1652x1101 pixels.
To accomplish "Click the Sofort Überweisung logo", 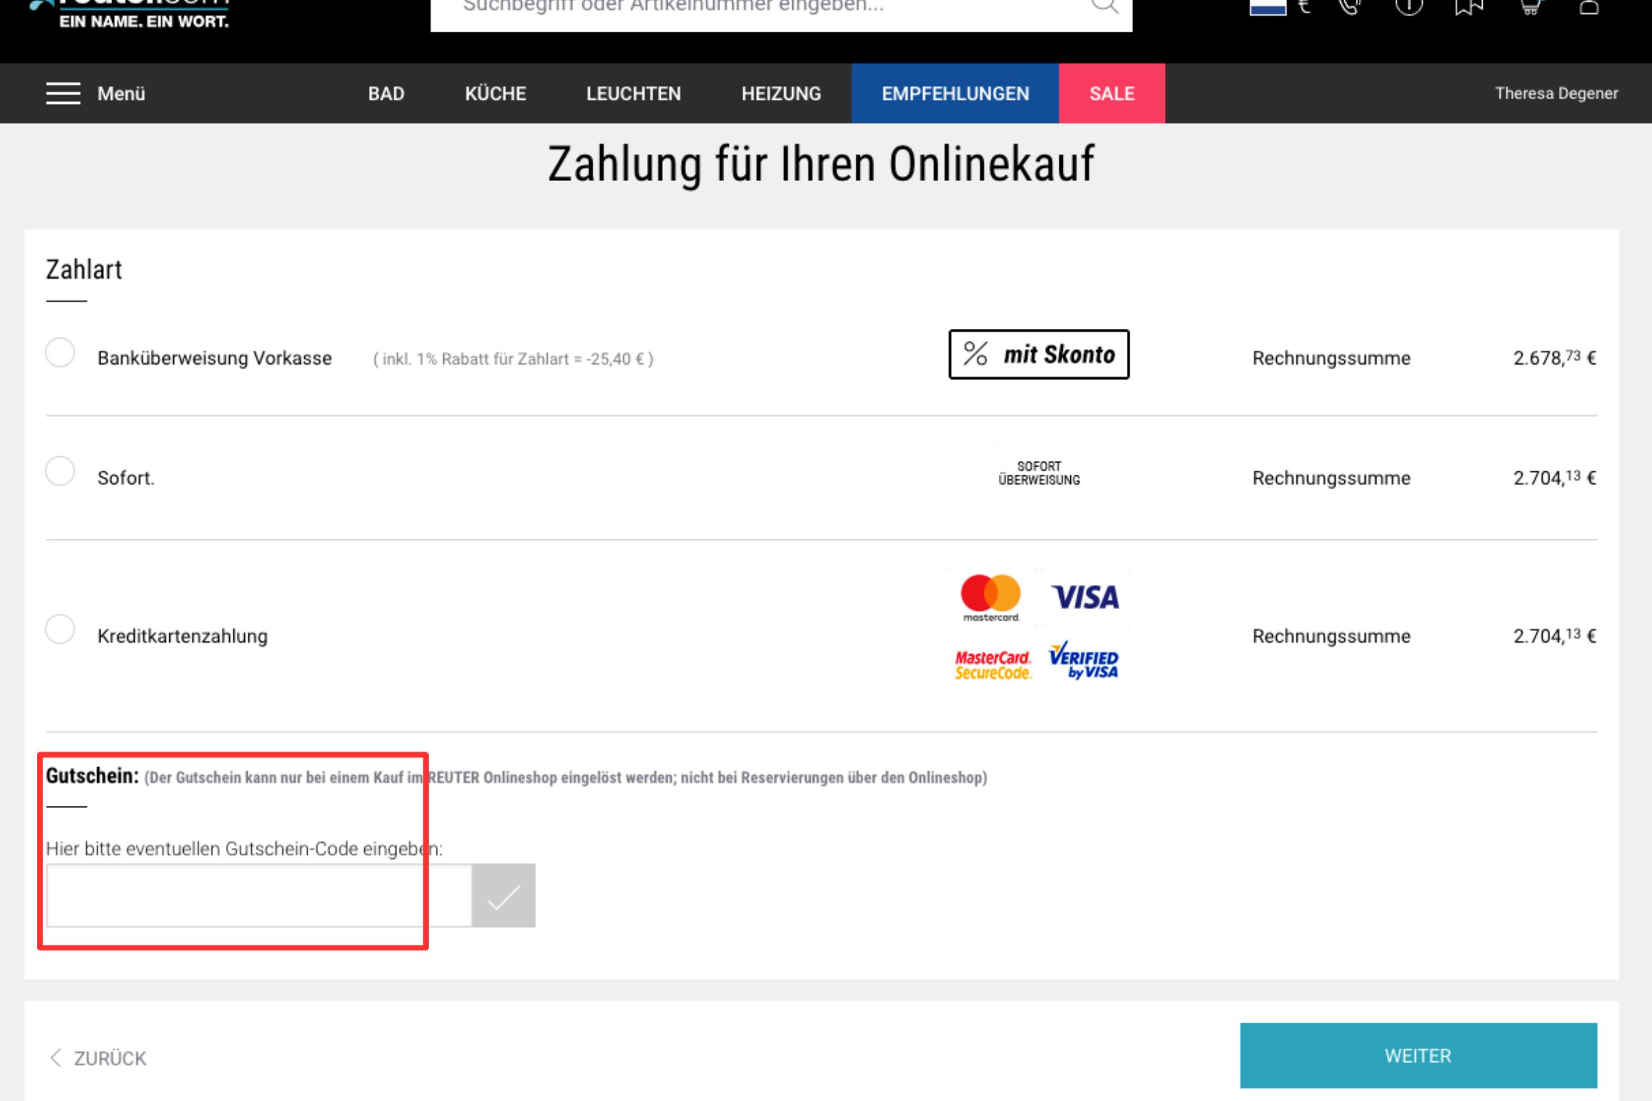I will point(1039,473).
